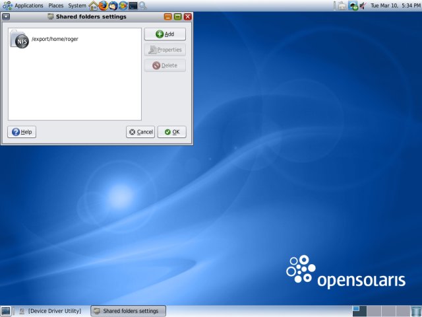Close the Shared folders settings window
This screenshot has height=317, width=422.
(187, 17)
